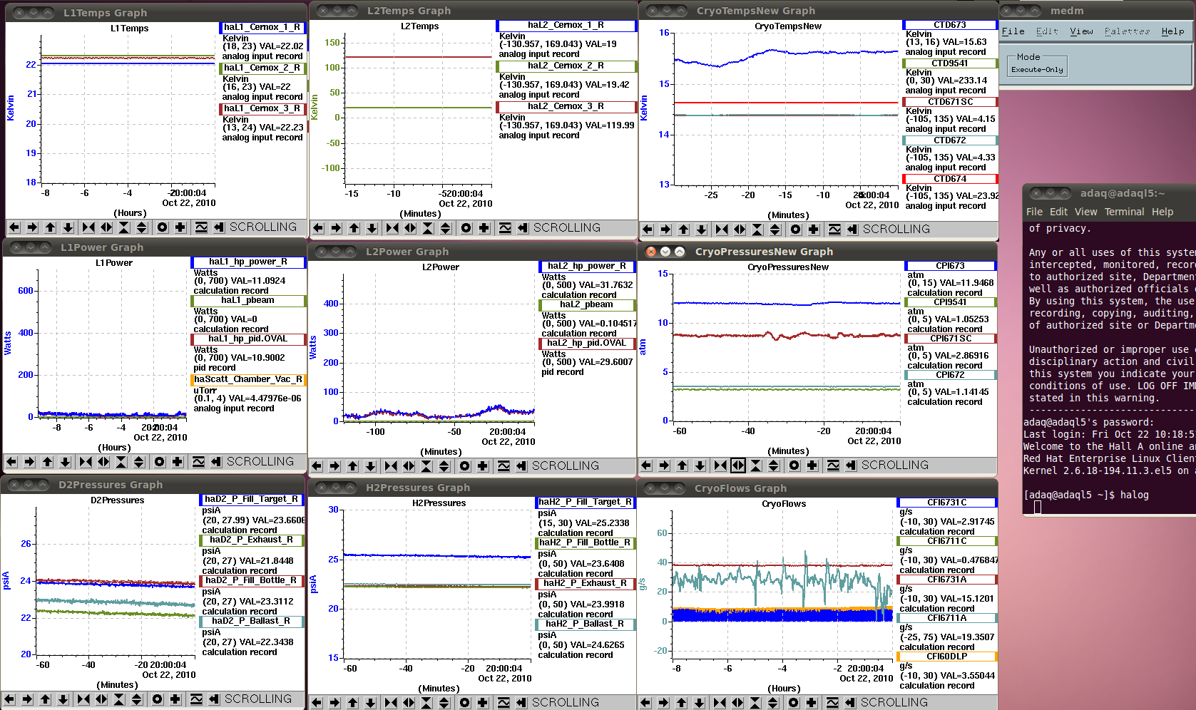Zoom out horizontally on CryoPressuresNew Graph

point(738,465)
